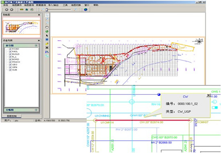Uncheck the ROAD layer checkbox
221x153 pixels.
coord(10,49)
